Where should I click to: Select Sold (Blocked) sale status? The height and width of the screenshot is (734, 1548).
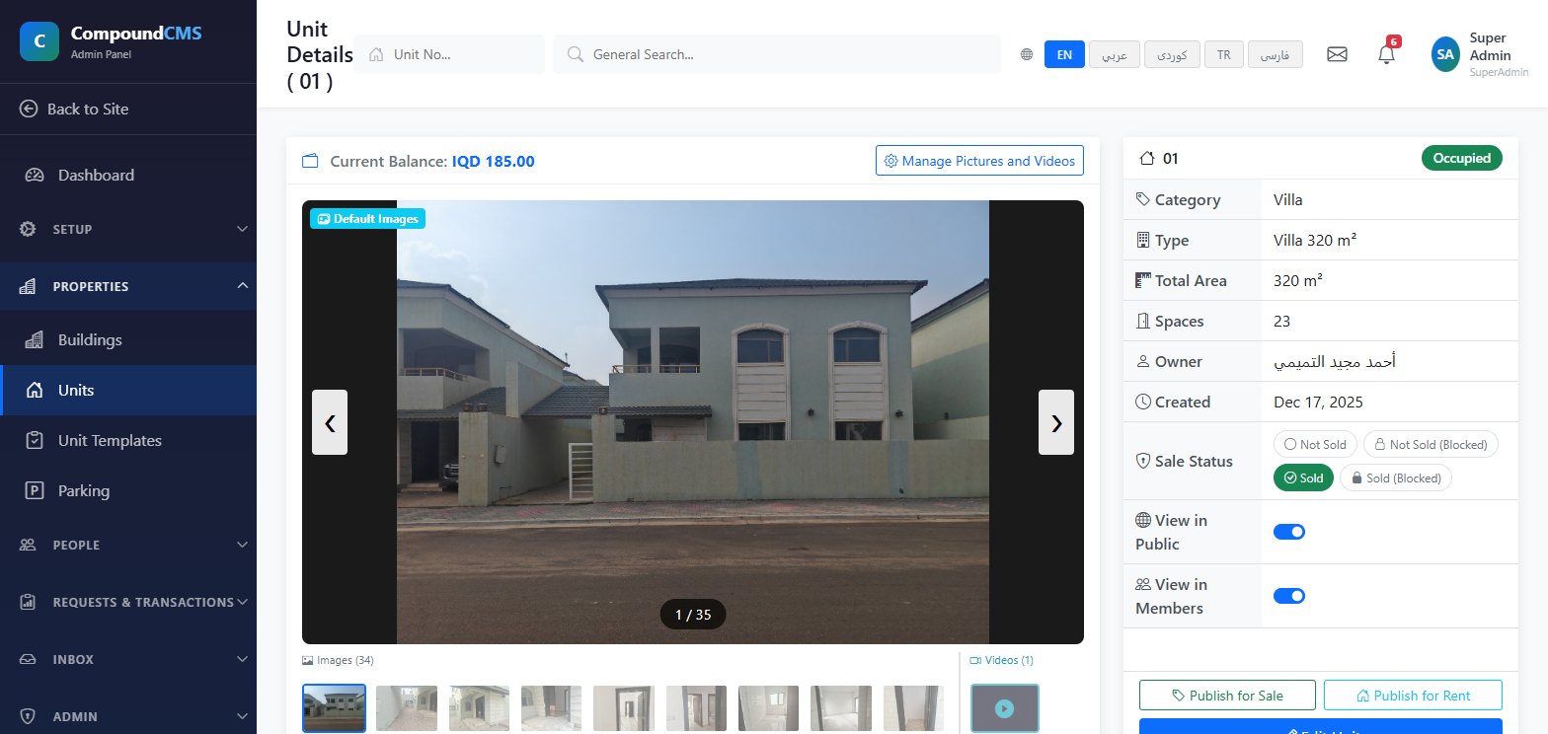pyautogui.click(x=1396, y=478)
